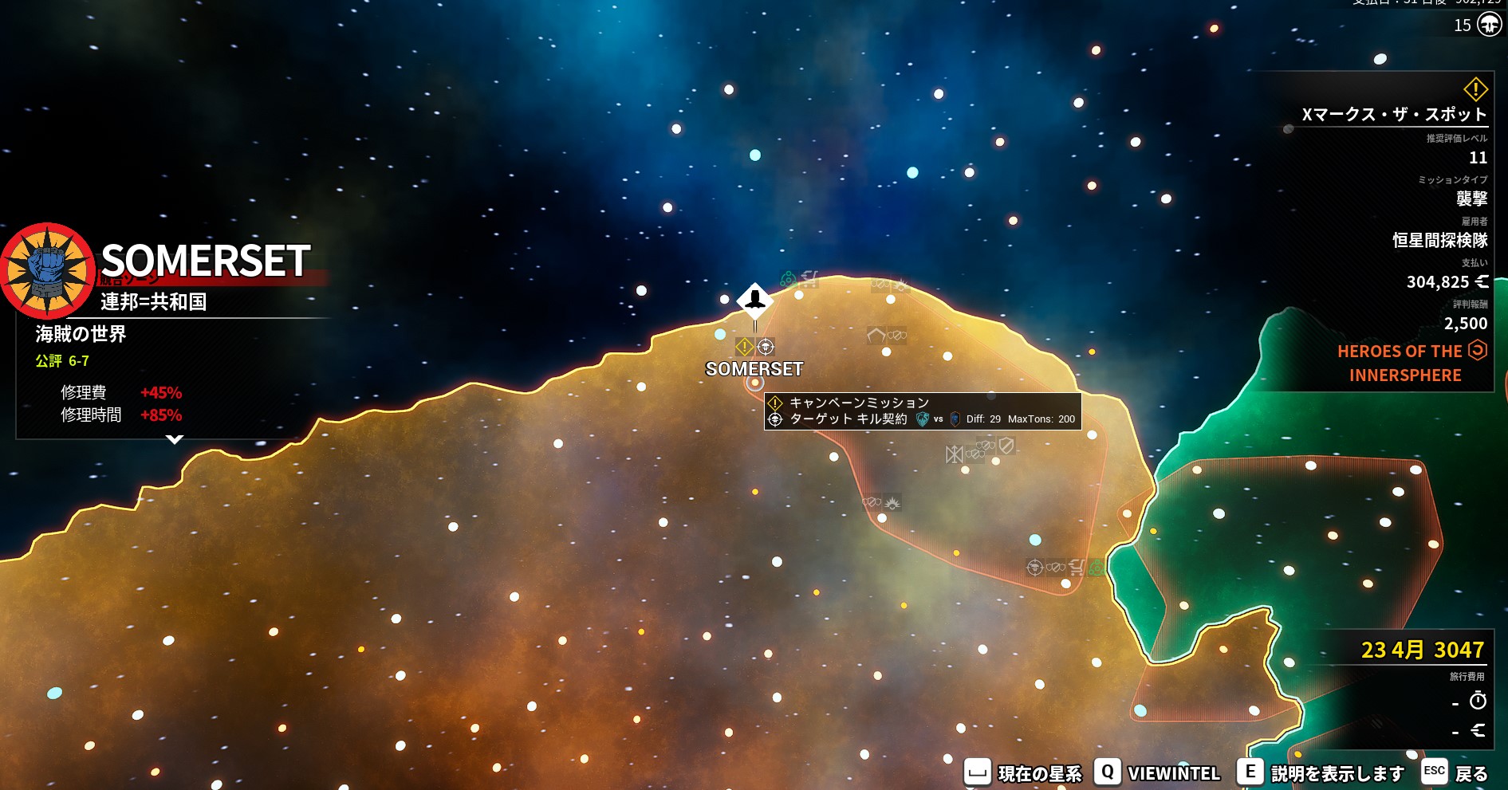Click the Diff: 29 value in tooltip
The image size is (1508, 790).
click(983, 419)
